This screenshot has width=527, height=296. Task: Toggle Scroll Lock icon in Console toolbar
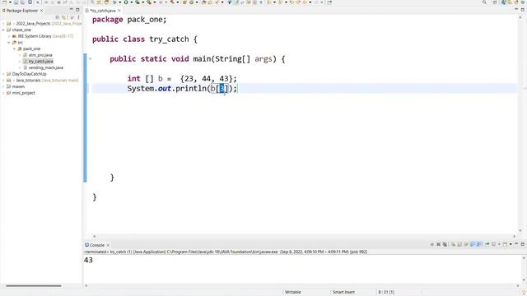point(459,244)
